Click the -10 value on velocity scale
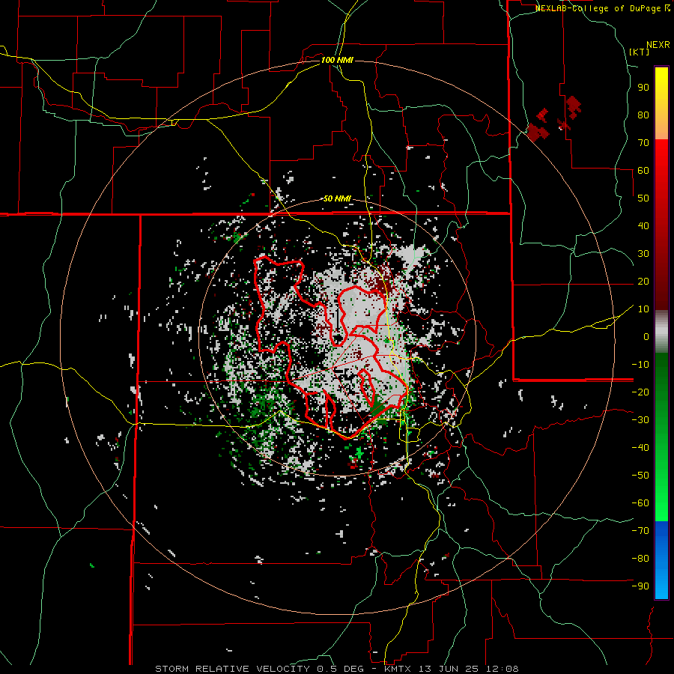The height and width of the screenshot is (674, 674). point(640,365)
